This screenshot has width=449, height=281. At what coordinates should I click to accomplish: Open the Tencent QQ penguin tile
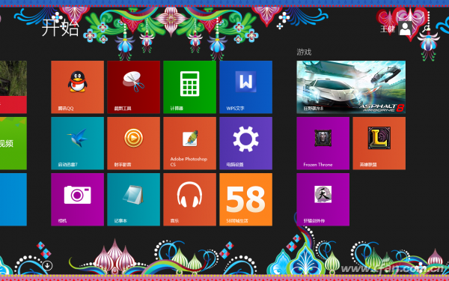(x=77, y=87)
